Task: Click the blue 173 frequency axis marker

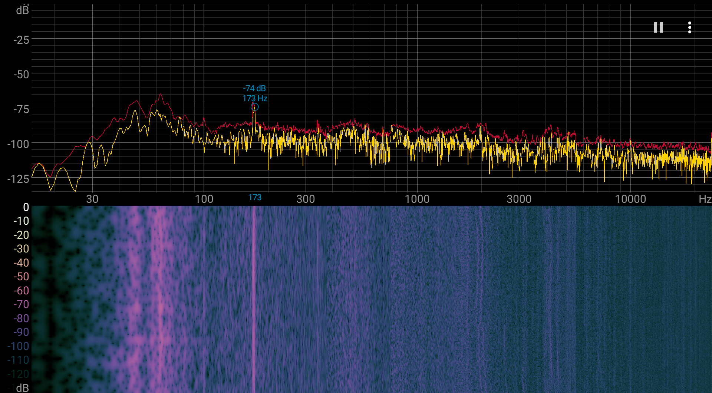Action: (255, 197)
